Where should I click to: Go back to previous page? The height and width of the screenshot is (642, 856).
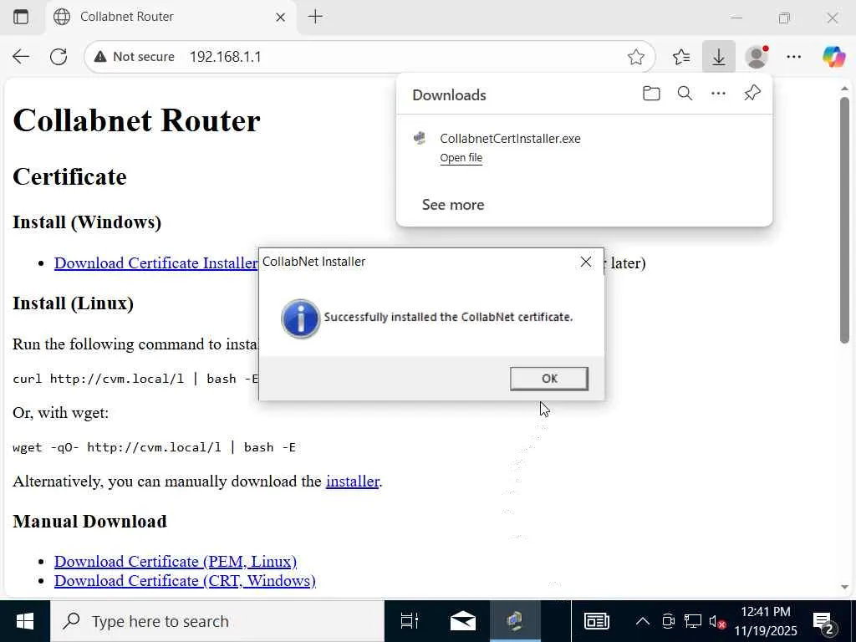21,56
